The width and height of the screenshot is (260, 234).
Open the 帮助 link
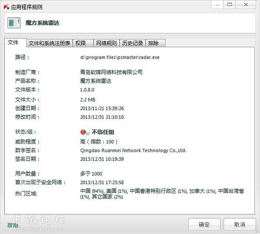(x=12, y=225)
